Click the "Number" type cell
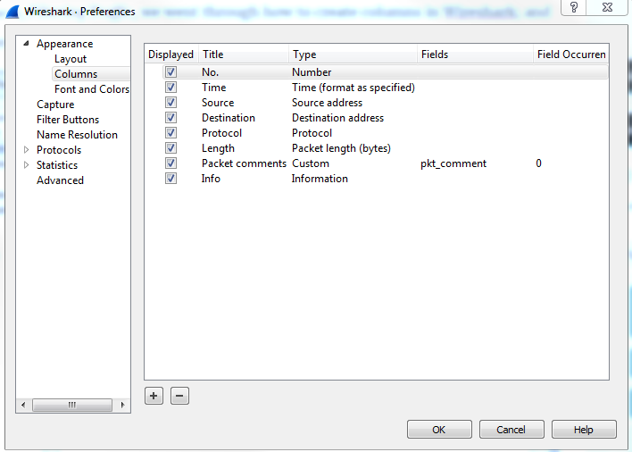This screenshot has width=632, height=452. tap(312, 72)
